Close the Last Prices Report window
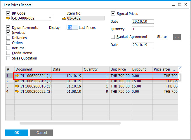The height and width of the screenshot is (140, 191). pyautogui.click(x=186, y=4)
